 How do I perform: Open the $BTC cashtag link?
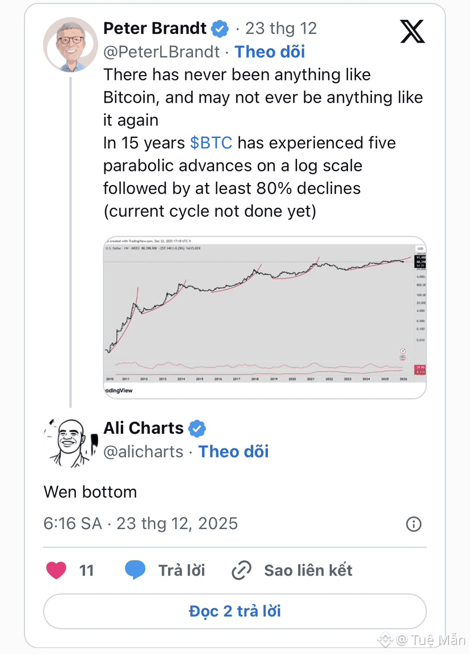tap(211, 142)
